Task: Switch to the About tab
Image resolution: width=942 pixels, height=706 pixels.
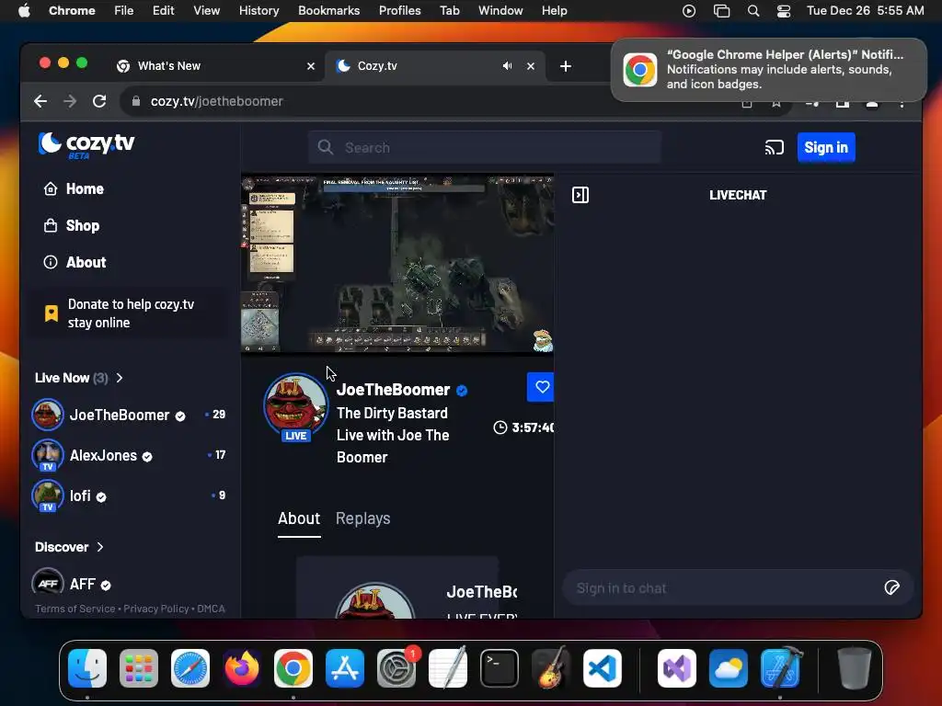Action: coord(299,518)
